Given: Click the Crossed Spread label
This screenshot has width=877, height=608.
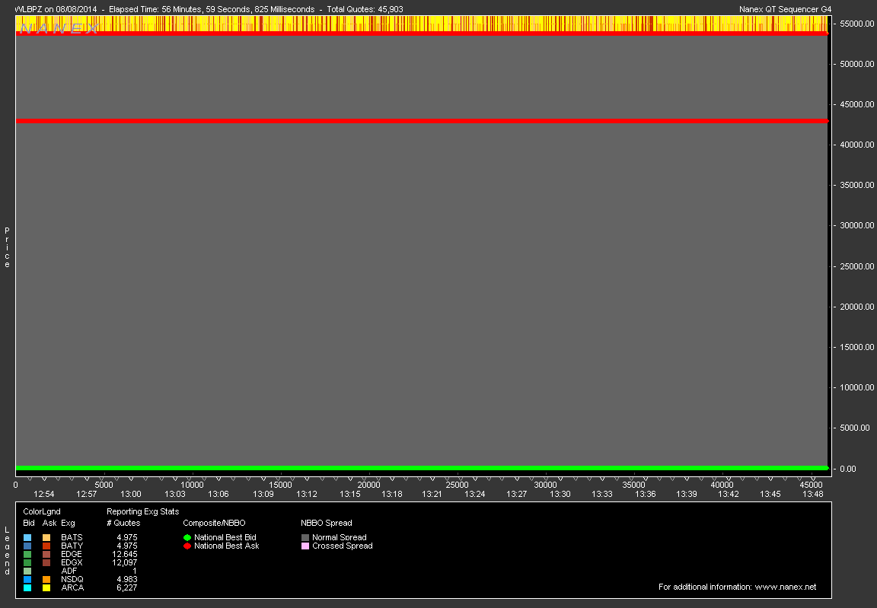Looking at the screenshot, I should tap(343, 546).
